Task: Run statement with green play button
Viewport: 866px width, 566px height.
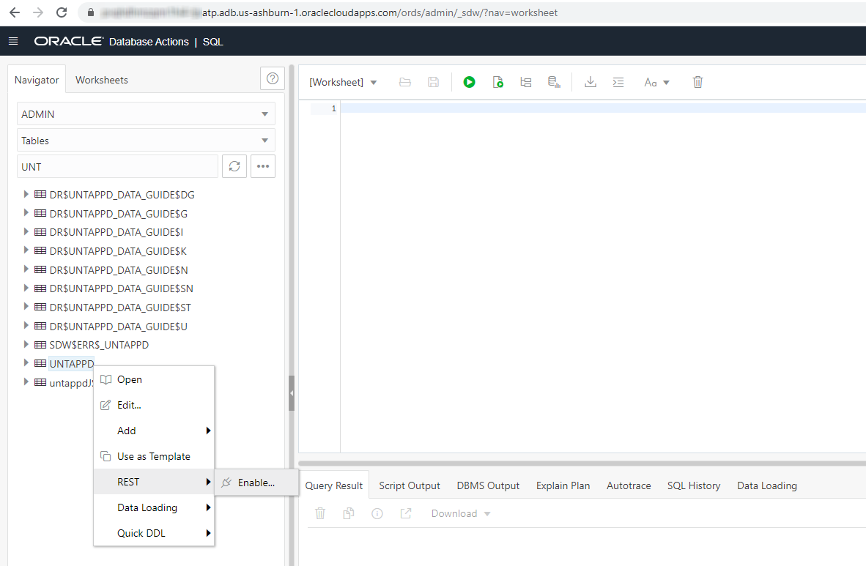Action: (469, 82)
